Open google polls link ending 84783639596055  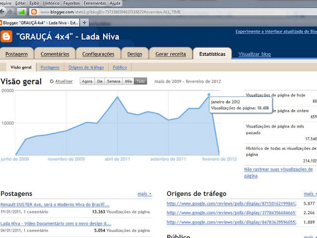(x=231, y=222)
